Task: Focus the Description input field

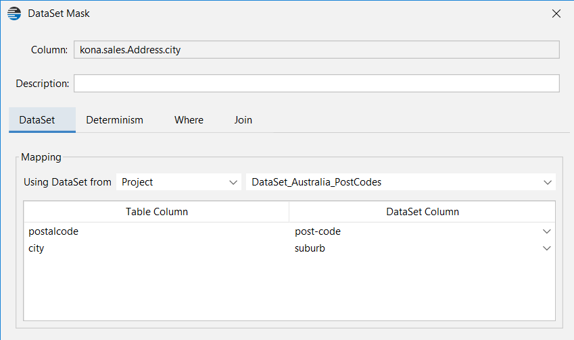Action: click(316, 83)
